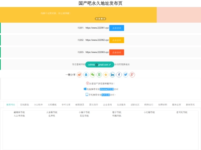Click the yellow star Qzone share icon
Viewport: 201px width, 150px height.
(x=106, y=74)
